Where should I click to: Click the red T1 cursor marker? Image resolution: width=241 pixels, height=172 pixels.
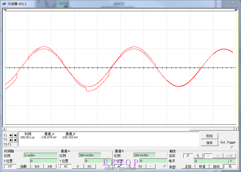point(5,10)
